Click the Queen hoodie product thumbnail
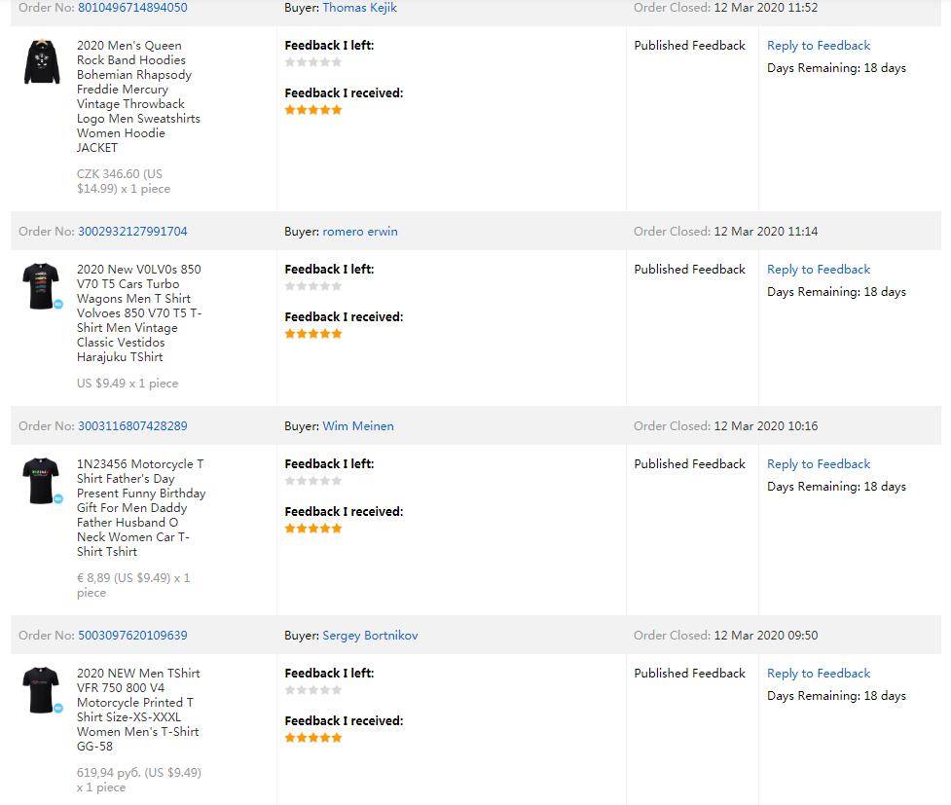The image size is (951, 805). 42,62
